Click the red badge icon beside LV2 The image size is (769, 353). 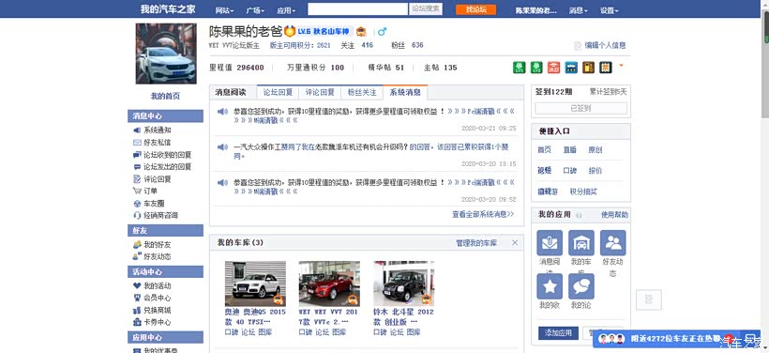[553, 68]
